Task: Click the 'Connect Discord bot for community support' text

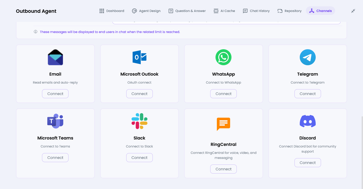Action: click(308, 149)
